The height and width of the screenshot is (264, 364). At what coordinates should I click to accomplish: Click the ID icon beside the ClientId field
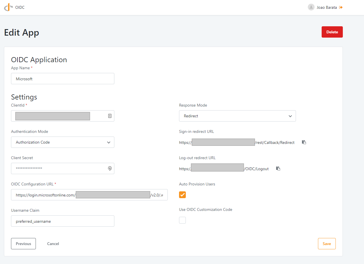[110, 116]
